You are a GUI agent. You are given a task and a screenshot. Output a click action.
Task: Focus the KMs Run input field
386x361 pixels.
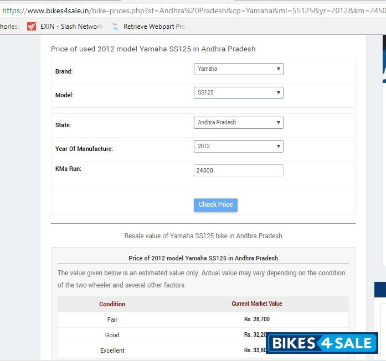pos(238,171)
